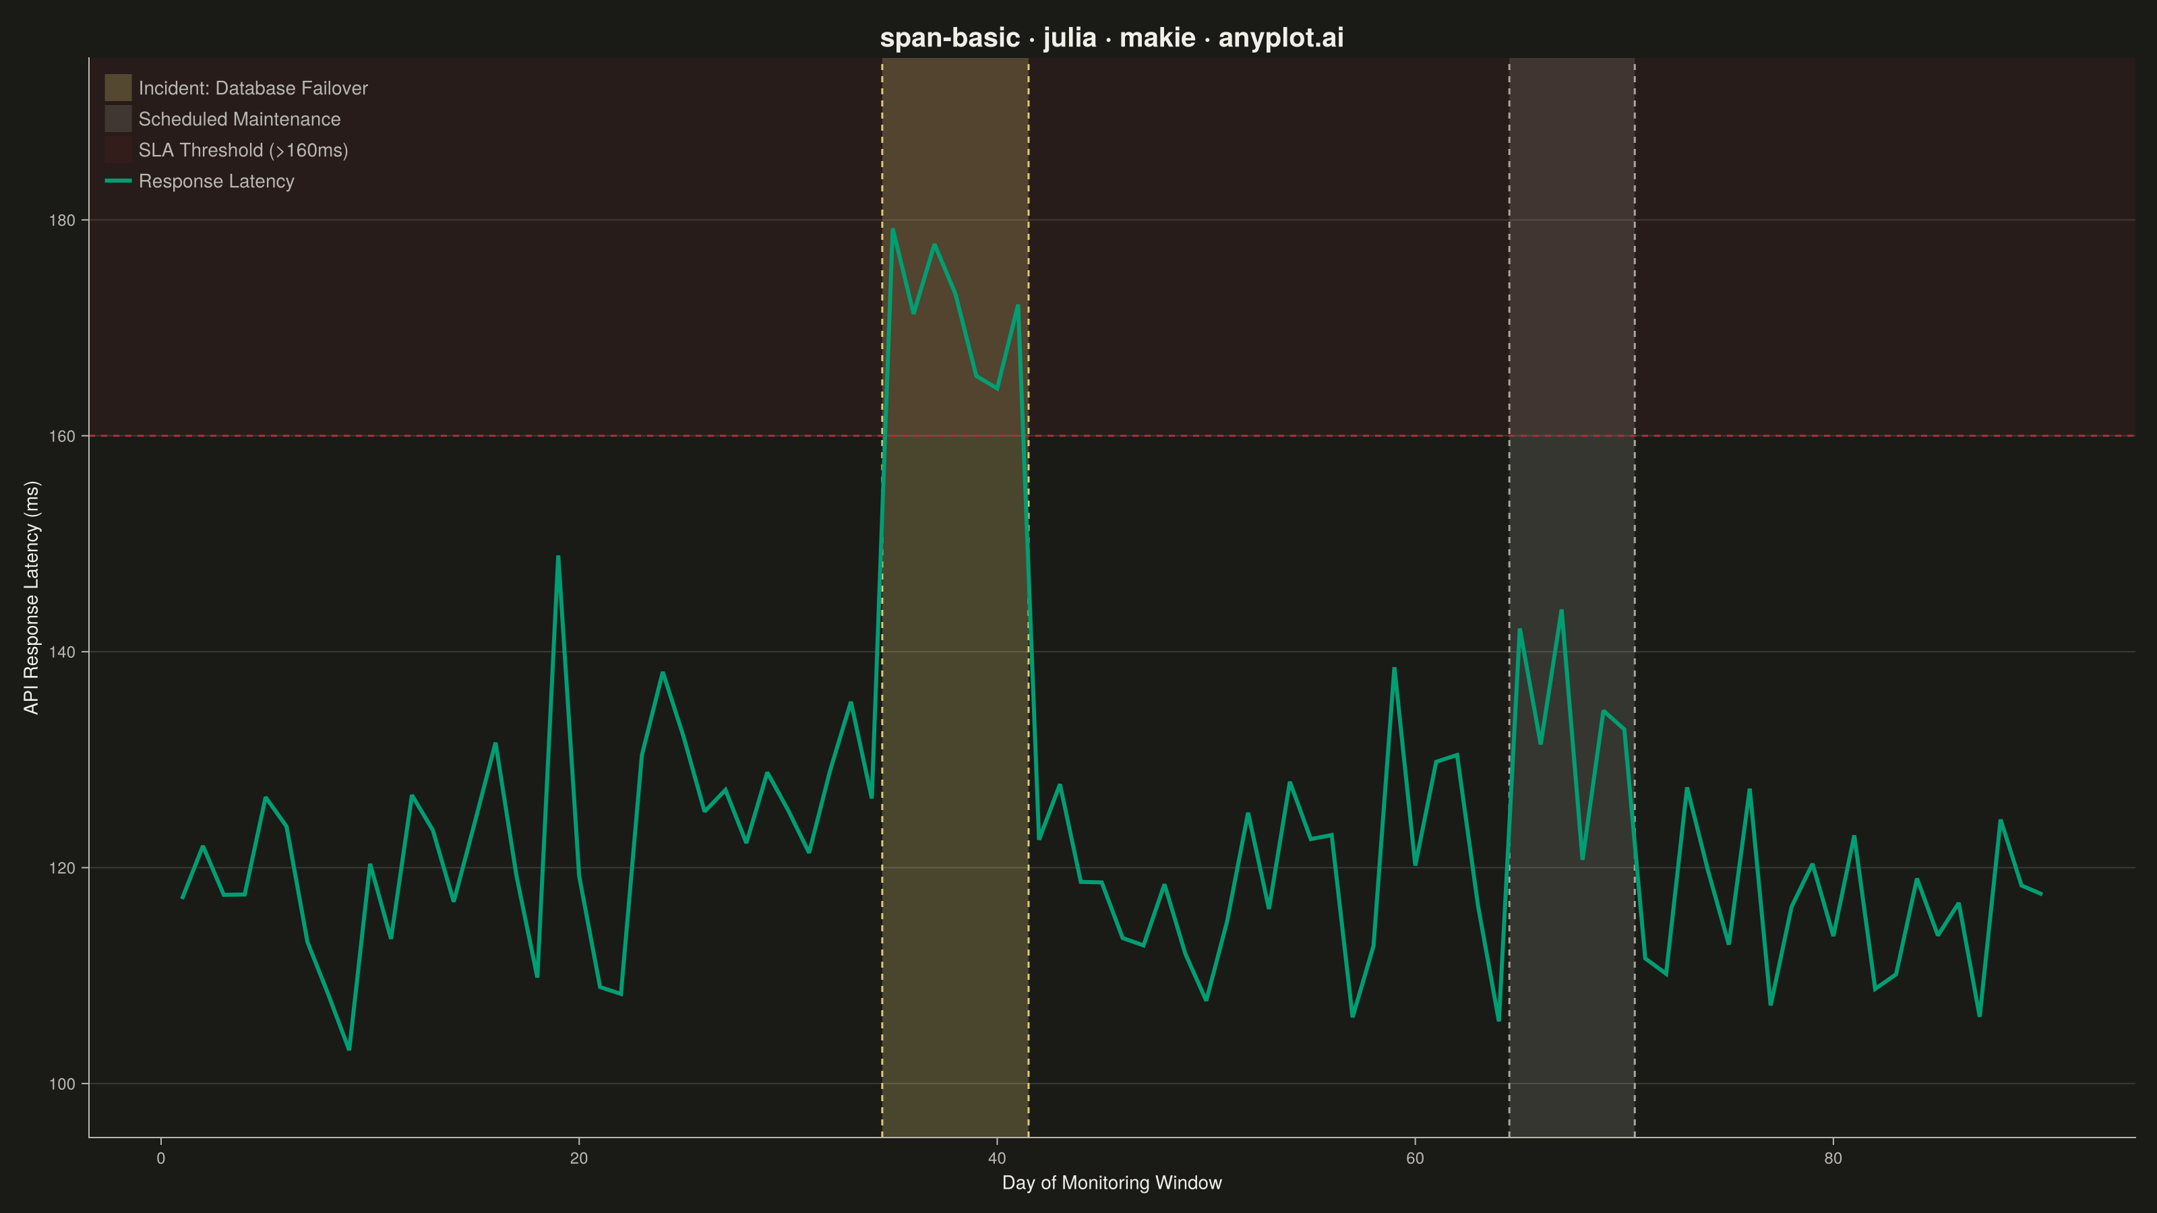Click the y-axis label API Response Latency
Viewport: 2157px width, 1213px height.
[x=31, y=598]
